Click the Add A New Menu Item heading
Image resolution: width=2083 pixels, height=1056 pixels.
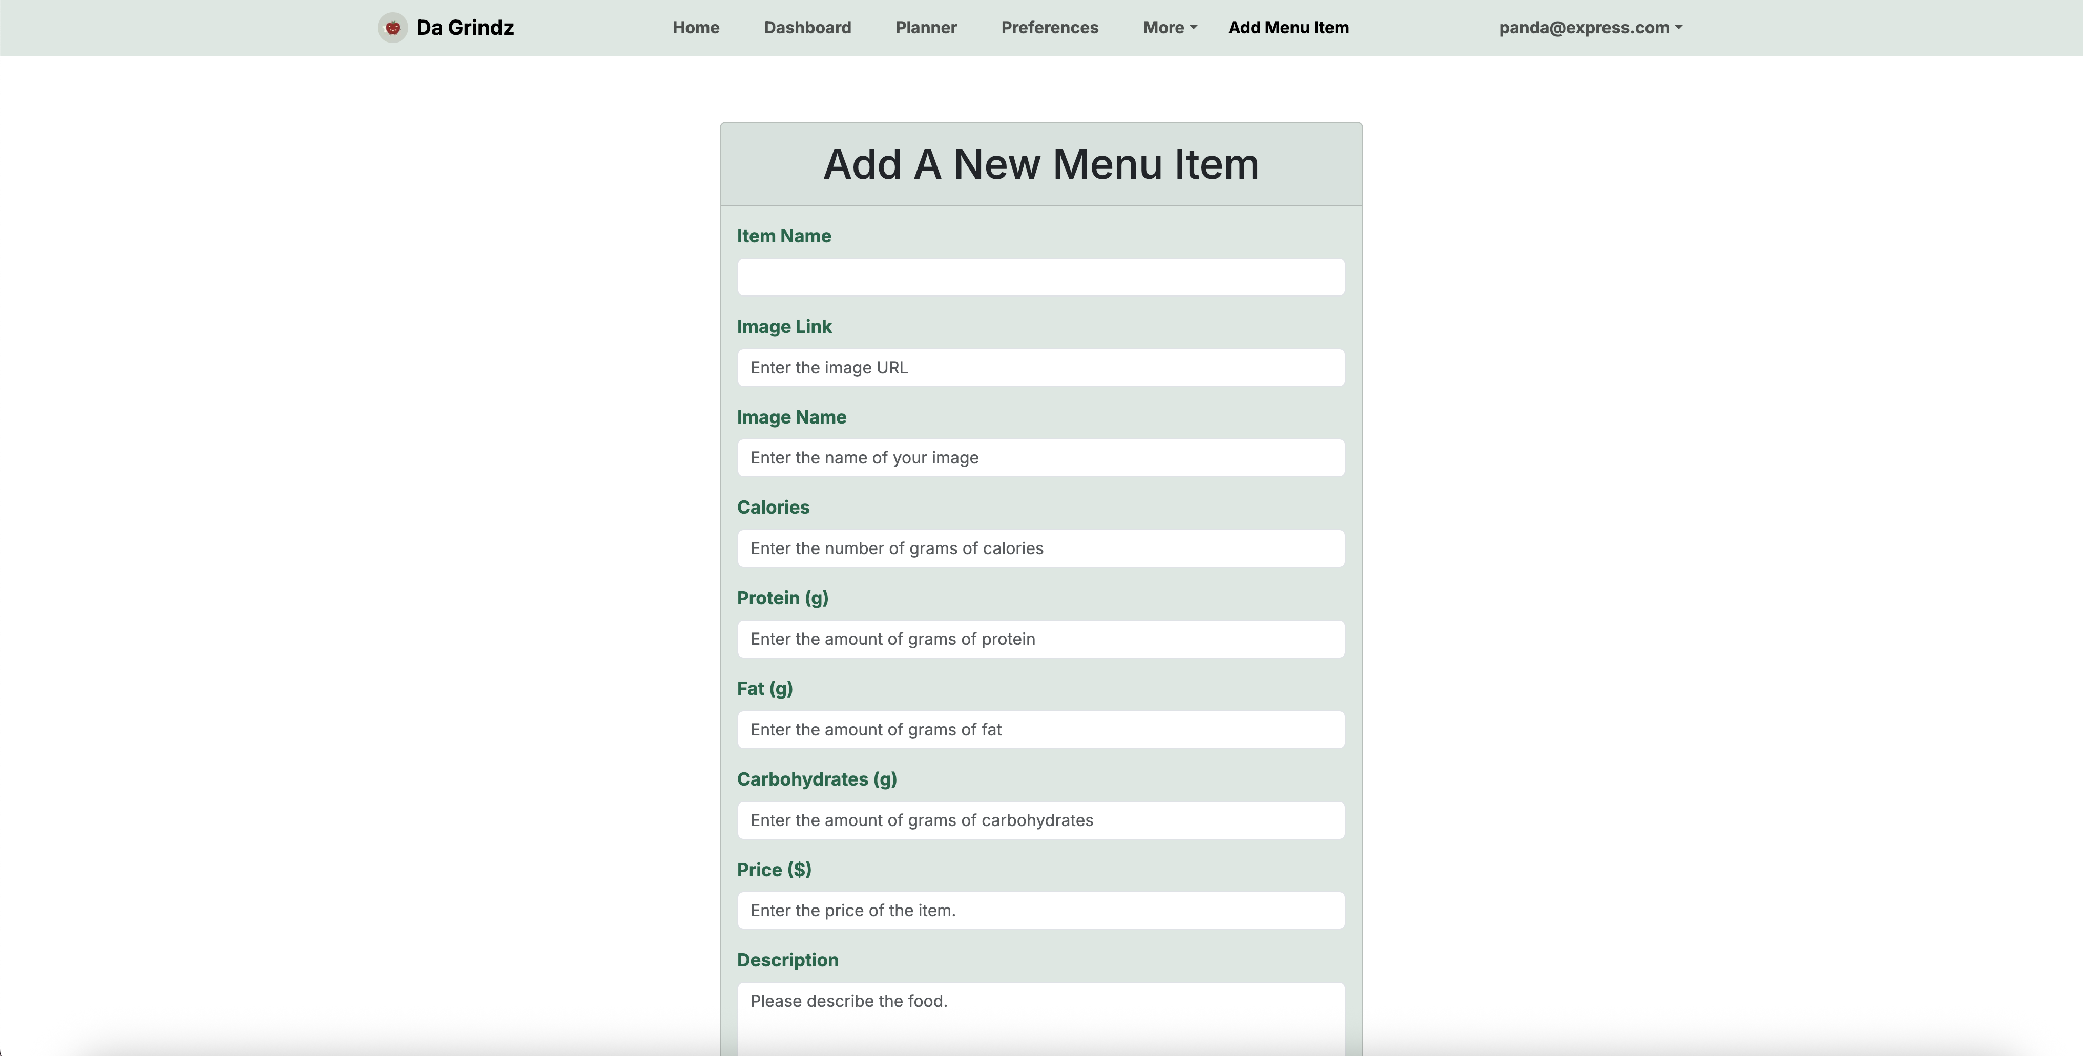pos(1040,164)
